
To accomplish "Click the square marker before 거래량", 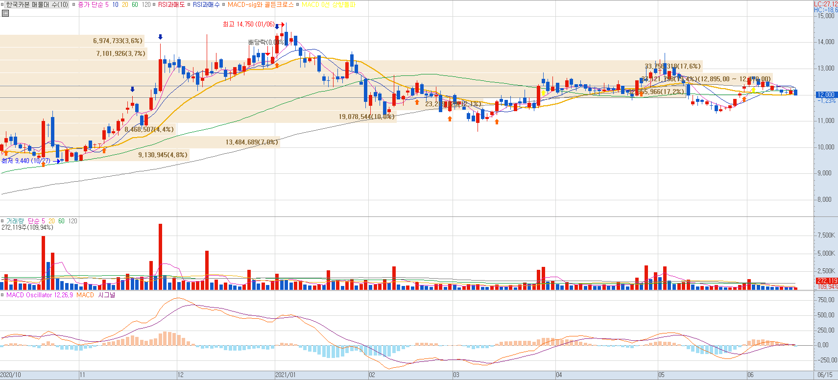I will [2, 221].
